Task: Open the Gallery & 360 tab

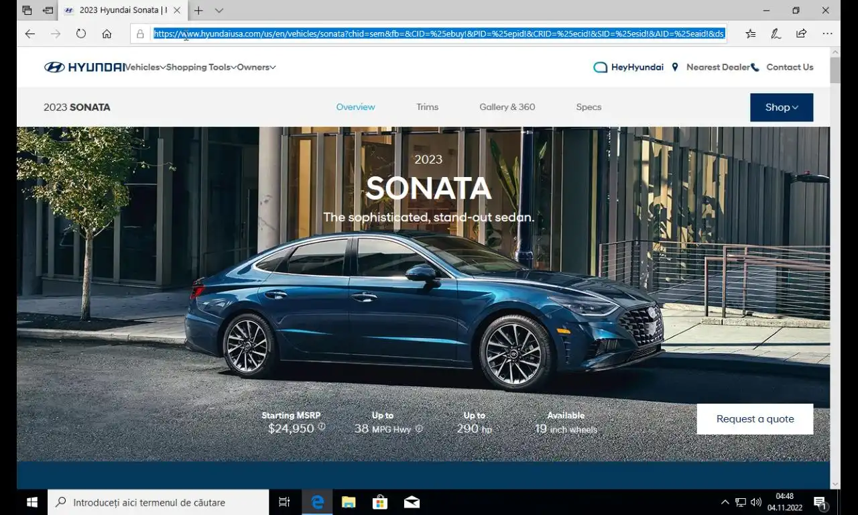Action: click(507, 107)
